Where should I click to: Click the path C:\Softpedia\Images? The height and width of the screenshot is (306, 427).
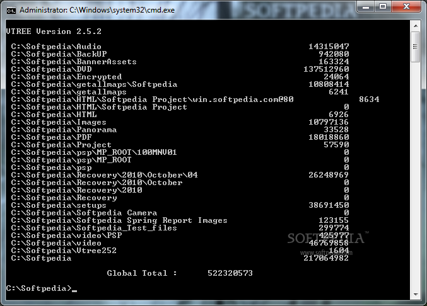(x=59, y=122)
